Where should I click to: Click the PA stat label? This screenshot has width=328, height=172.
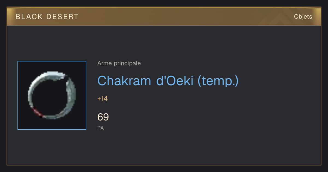[x=101, y=128]
